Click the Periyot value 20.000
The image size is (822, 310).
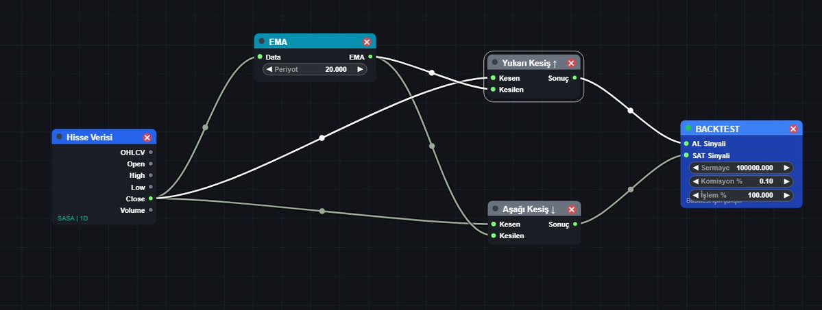tap(335, 69)
